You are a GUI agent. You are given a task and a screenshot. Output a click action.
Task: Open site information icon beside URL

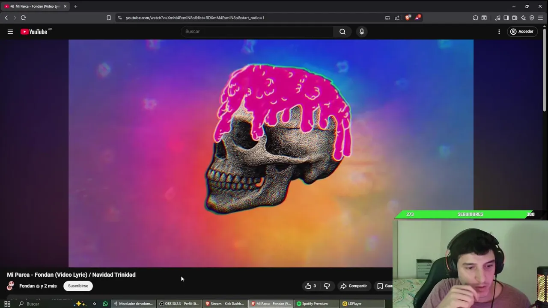(120, 18)
